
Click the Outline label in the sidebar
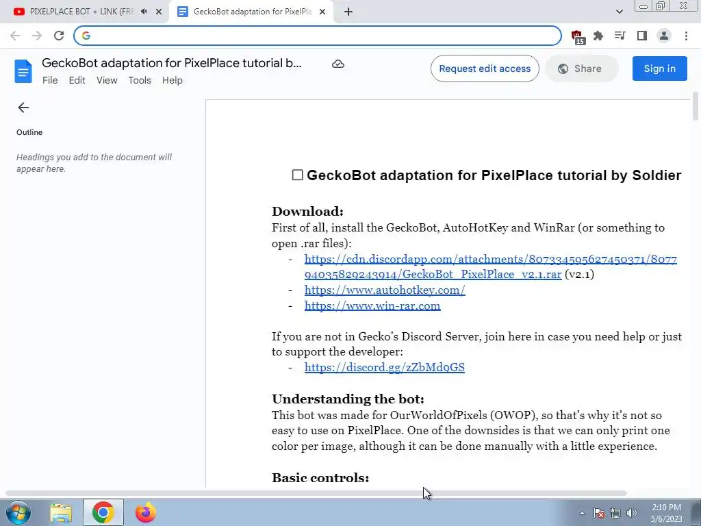29,132
